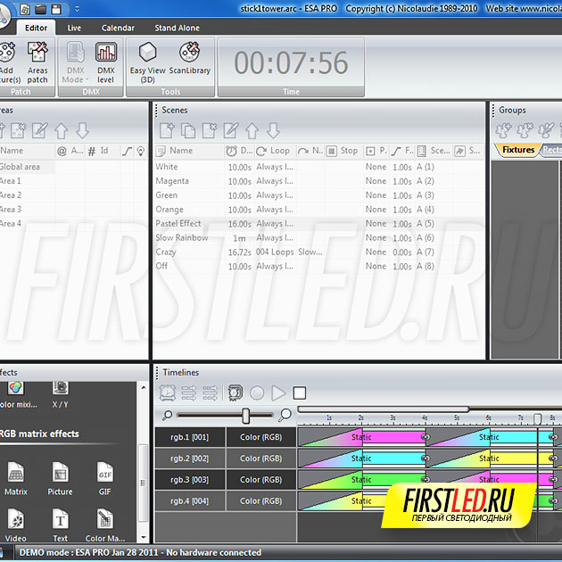
Task: Select the Fixtures tab in Groups
Action: click(x=517, y=150)
